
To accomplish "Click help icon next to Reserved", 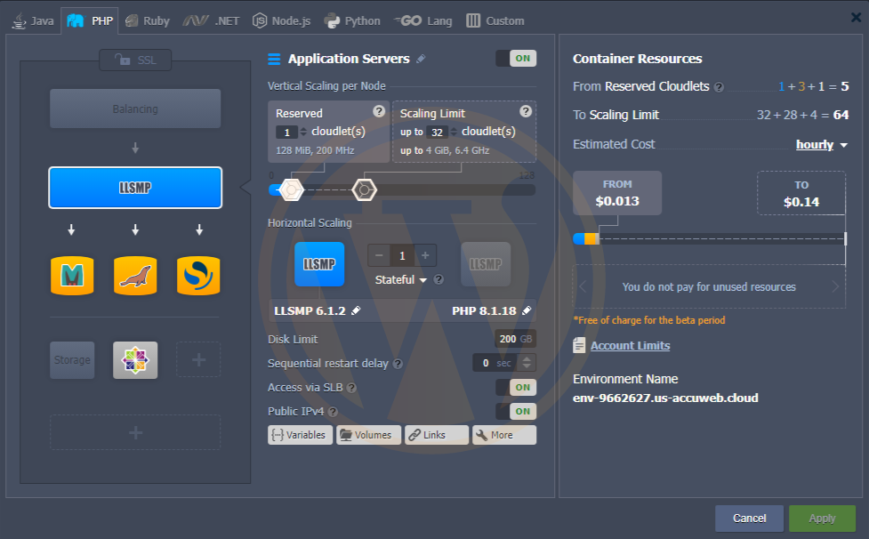I will (379, 111).
